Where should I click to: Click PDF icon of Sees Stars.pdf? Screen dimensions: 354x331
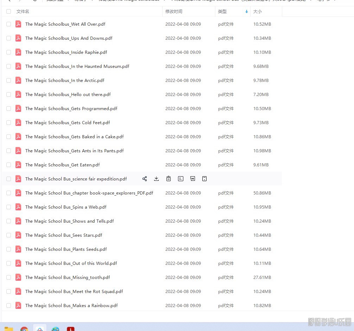[x=18, y=235]
